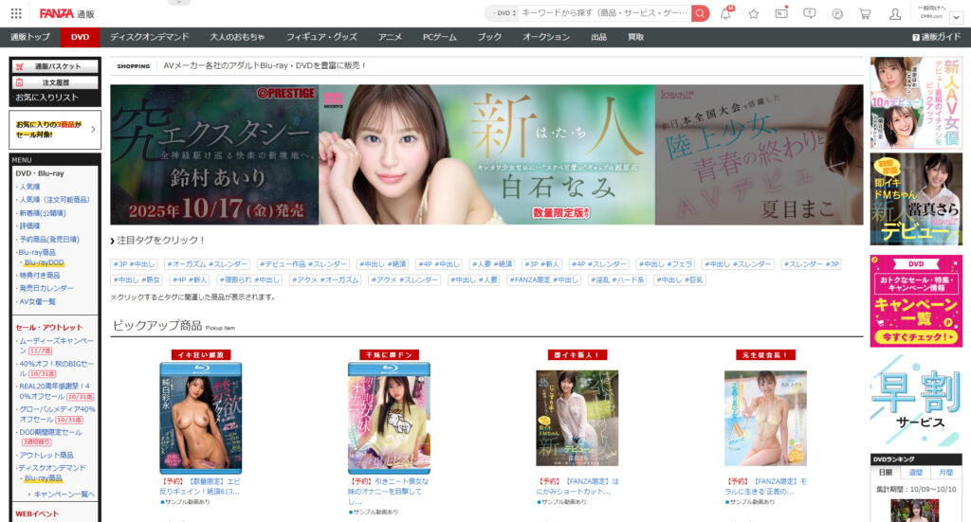
Task: Open notifications bell icon
Action: point(725,13)
